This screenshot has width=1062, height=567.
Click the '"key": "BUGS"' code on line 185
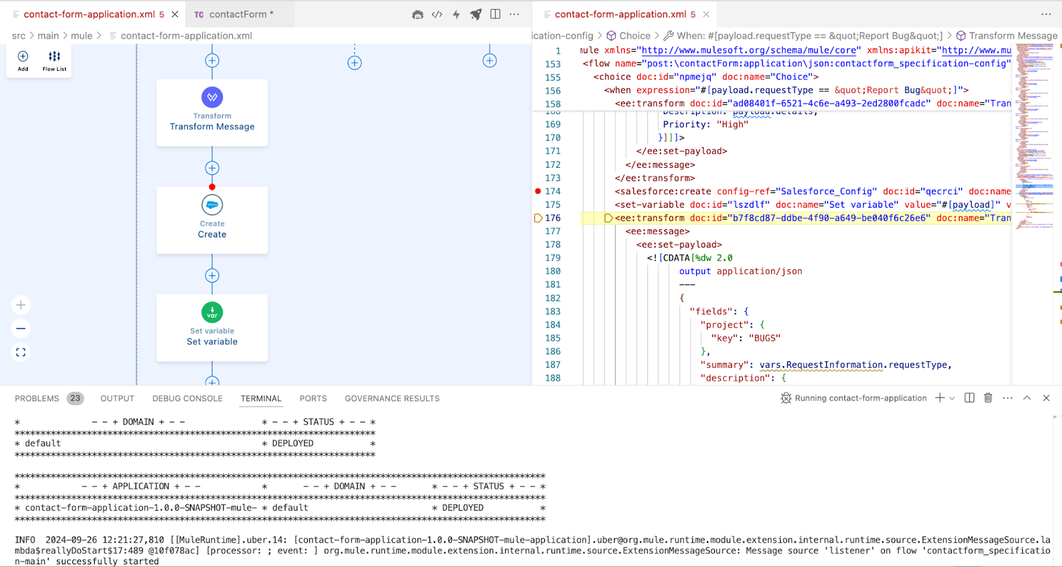pyautogui.click(x=746, y=338)
